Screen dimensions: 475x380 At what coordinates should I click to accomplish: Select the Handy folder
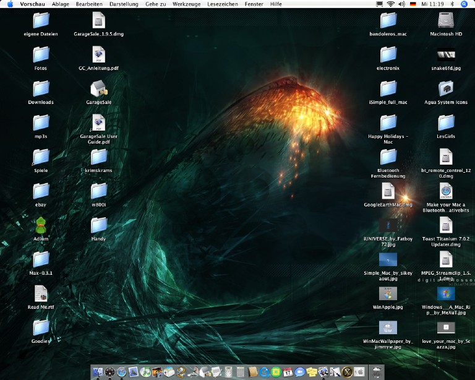pyautogui.click(x=99, y=225)
